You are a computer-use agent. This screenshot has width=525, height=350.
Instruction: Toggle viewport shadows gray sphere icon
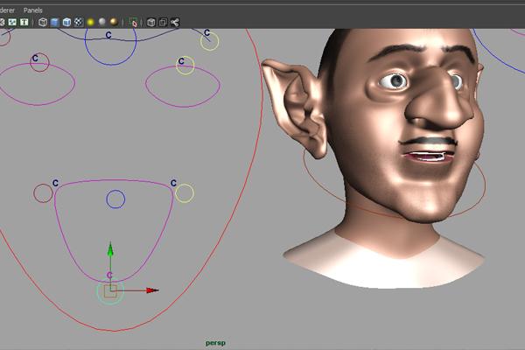102,22
